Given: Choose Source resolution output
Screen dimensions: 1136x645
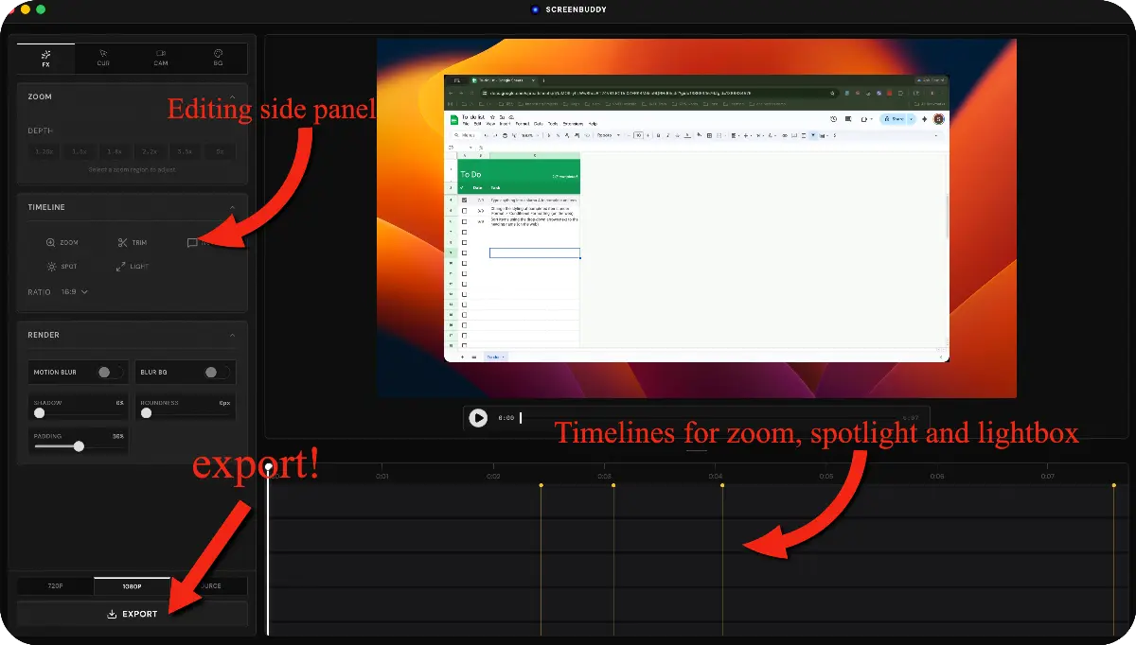Looking at the screenshot, I should pos(208,585).
